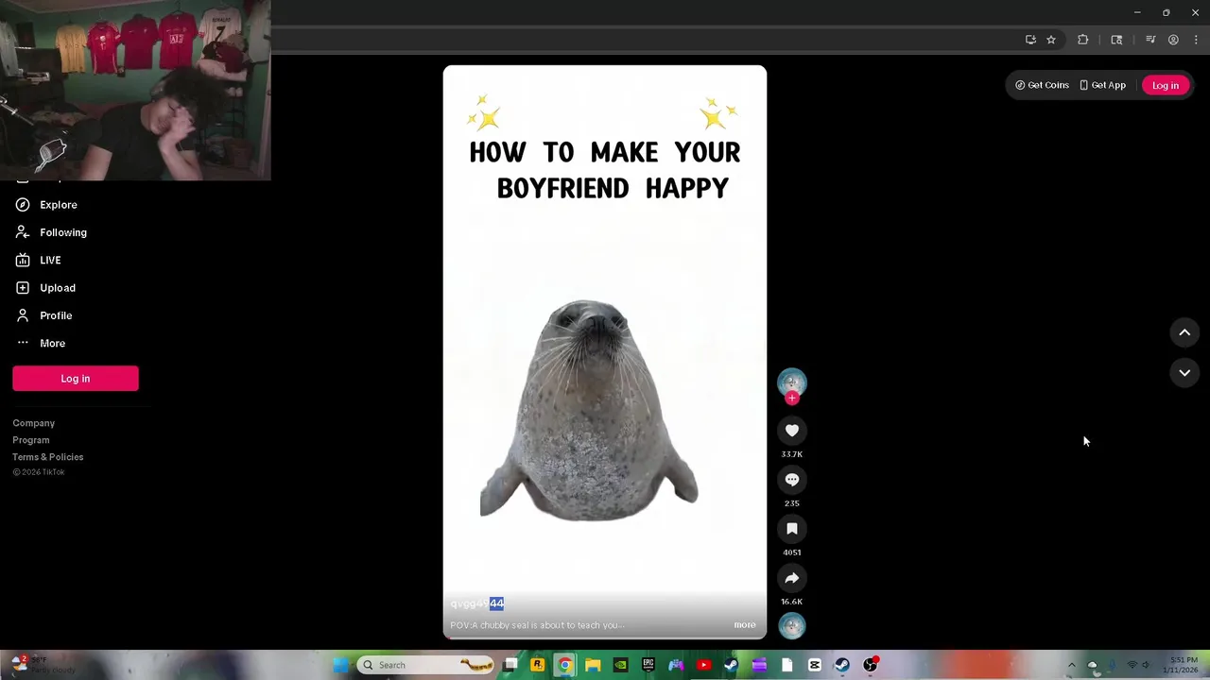Star this page in Chrome's bookmark bar
Image resolution: width=1210 pixels, height=680 pixels.
click(1051, 40)
